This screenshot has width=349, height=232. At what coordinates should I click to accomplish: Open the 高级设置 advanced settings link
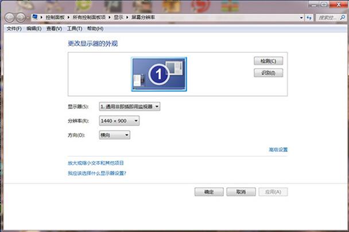pyautogui.click(x=278, y=150)
